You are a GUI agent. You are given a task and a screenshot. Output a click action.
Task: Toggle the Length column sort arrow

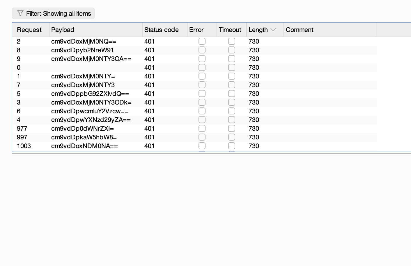(x=273, y=30)
